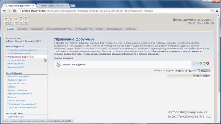The height and width of the screenshot is (124, 221).
Task: Click the Выход logout link
Action: tap(18, 41)
